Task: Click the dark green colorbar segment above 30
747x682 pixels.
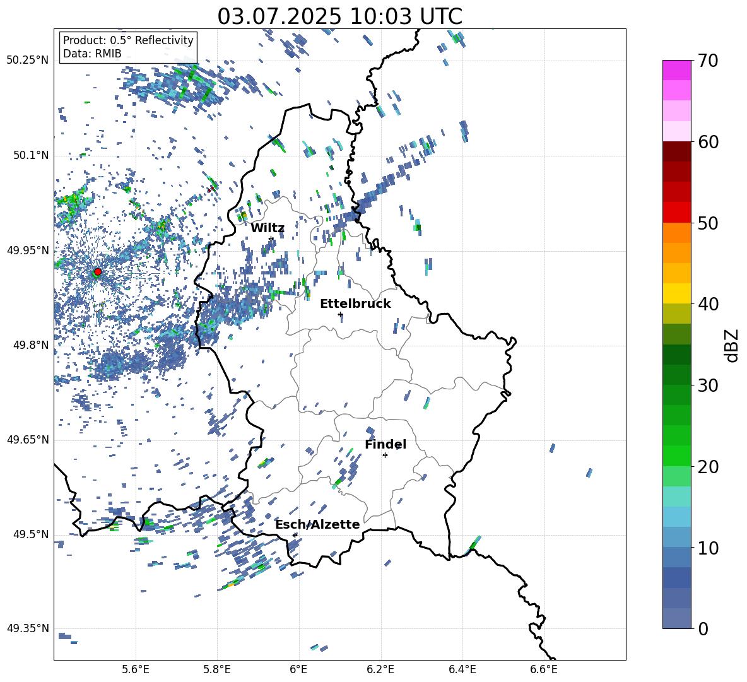Action: pos(677,374)
